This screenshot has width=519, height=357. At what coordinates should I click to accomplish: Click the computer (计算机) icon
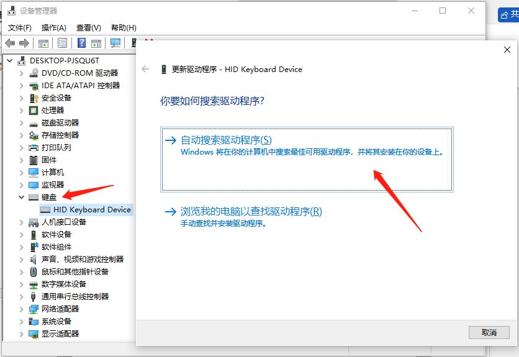tap(34, 173)
